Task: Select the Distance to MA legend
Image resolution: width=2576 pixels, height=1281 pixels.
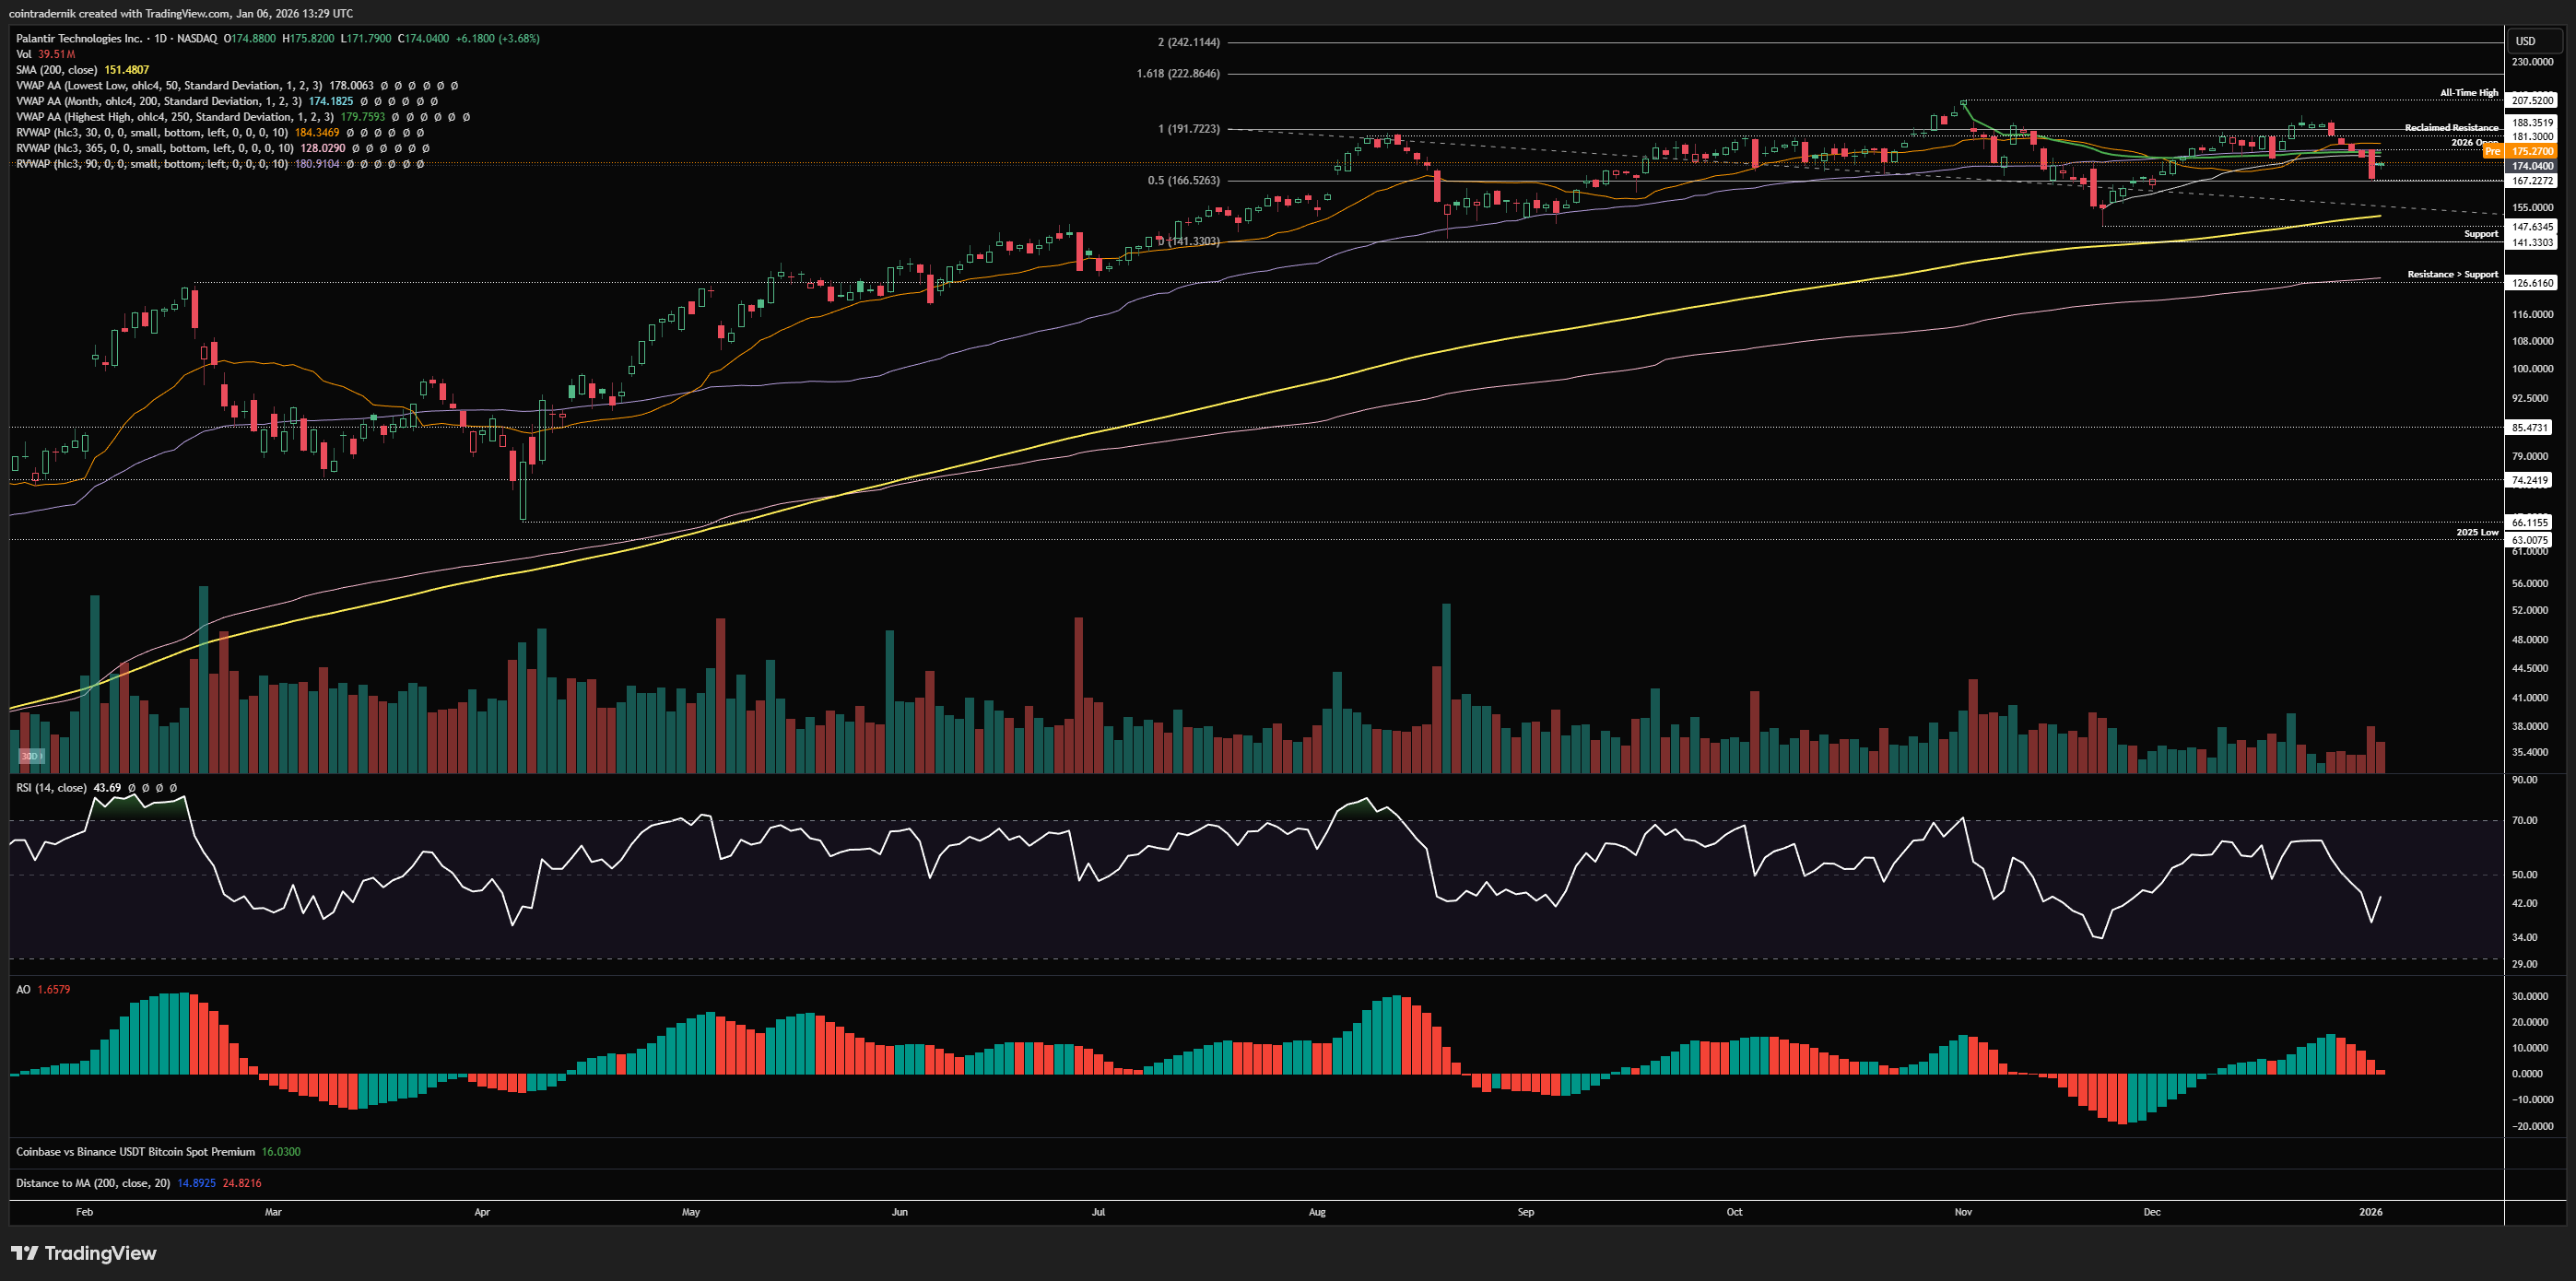Action: pos(92,1183)
